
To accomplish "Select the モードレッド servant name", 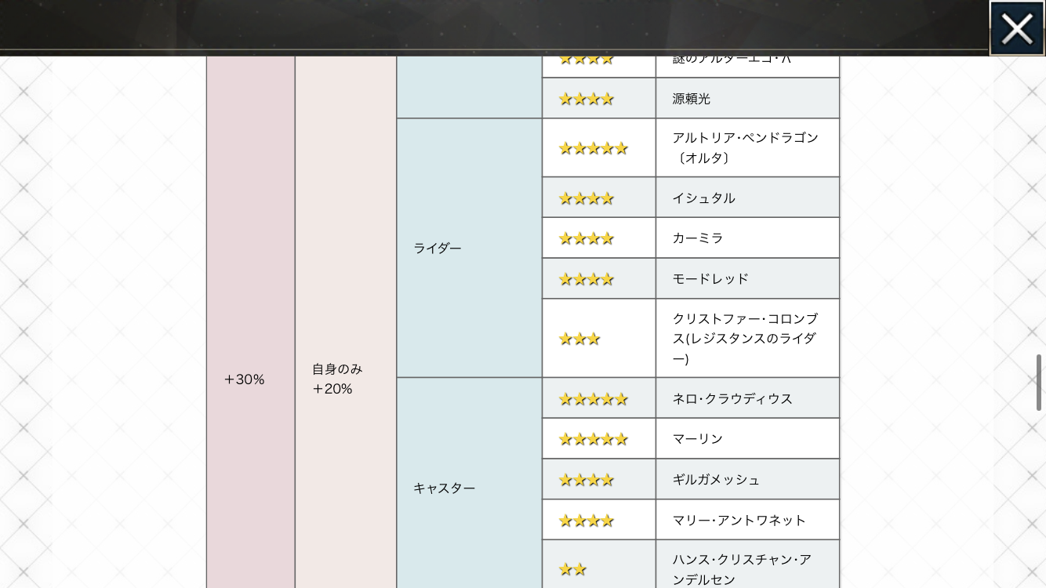I will pos(710,279).
